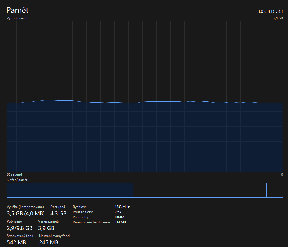Click the narrow modified segment in composition bar

tap(131, 190)
